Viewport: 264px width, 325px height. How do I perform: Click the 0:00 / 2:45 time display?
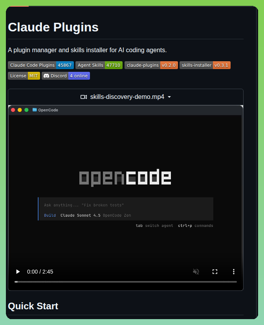(40, 272)
